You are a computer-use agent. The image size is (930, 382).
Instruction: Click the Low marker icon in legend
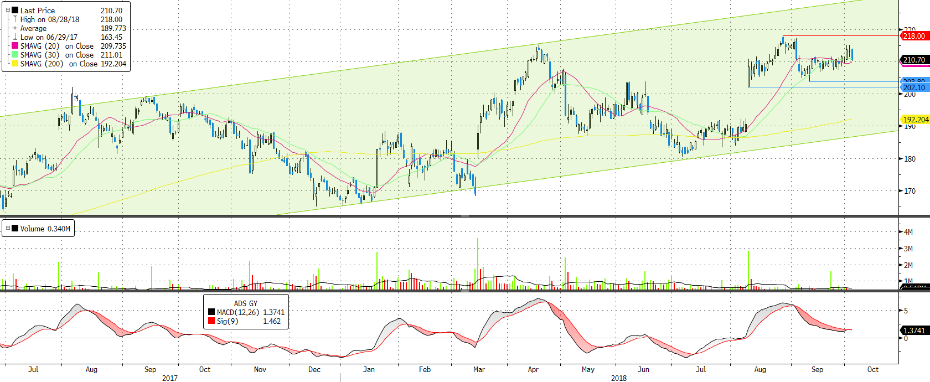15,37
